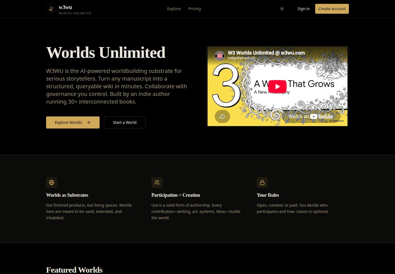Click the 'Use is a valid form' description
This screenshot has width=395, height=274.
tap(196, 212)
